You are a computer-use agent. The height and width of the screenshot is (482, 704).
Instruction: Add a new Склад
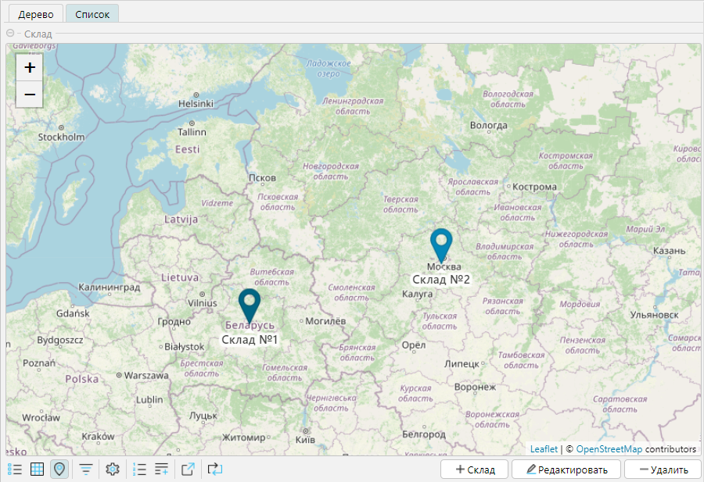(475, 470)
